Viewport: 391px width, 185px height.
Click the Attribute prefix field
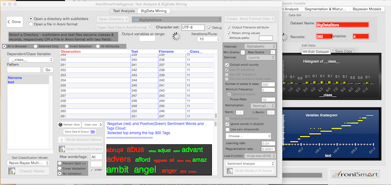click(x=266, y=38)
